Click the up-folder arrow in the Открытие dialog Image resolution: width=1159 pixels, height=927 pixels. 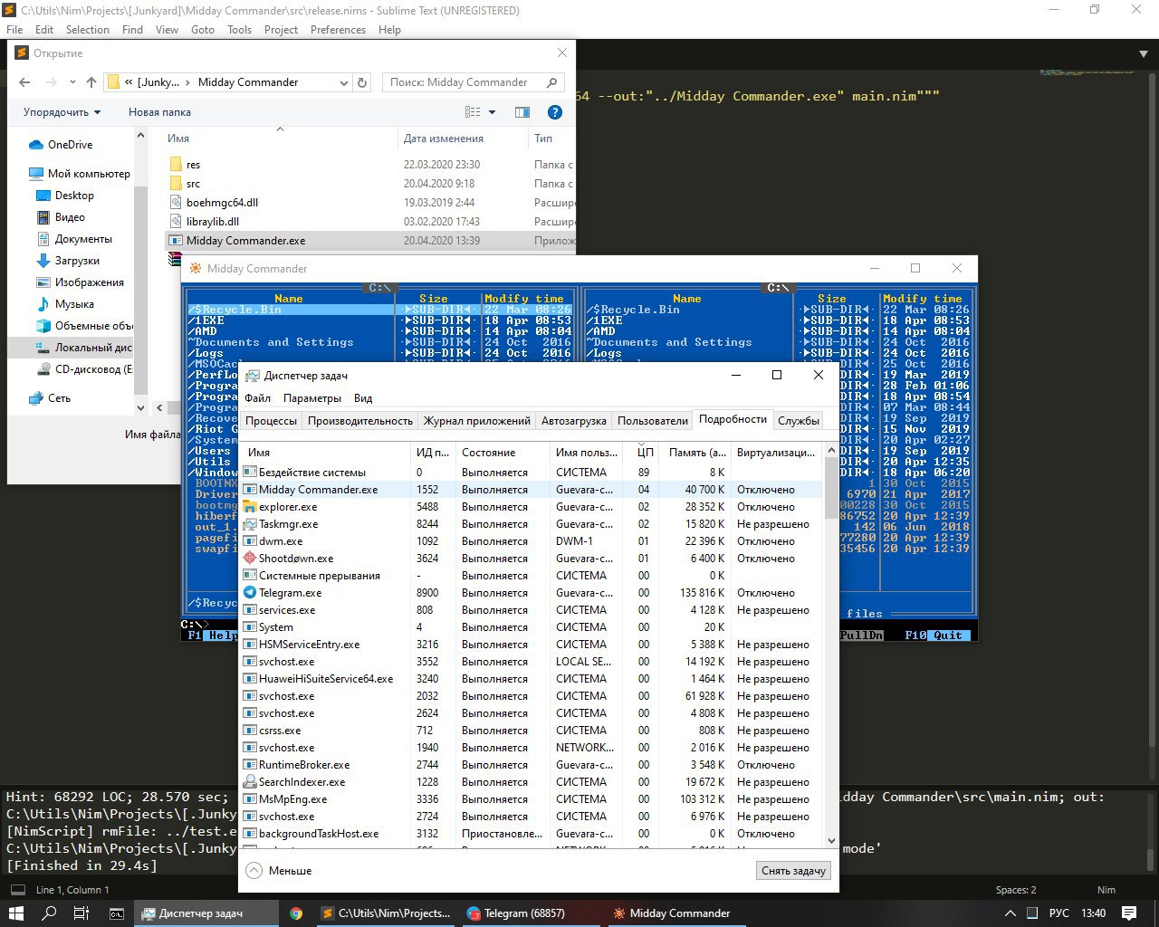(x=91, y=82)
